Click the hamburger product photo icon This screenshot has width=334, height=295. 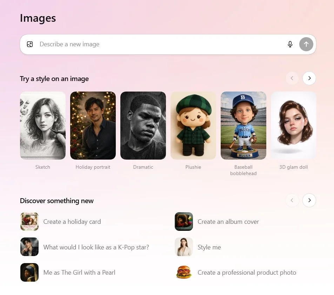click(184, 272)
